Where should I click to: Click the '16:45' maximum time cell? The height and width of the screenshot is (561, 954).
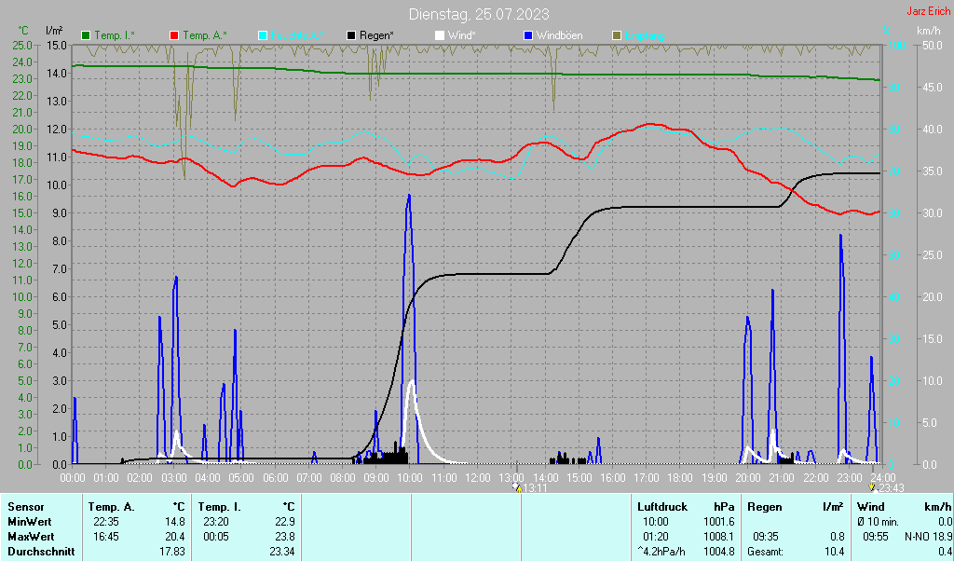(x=106, y=538)
